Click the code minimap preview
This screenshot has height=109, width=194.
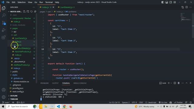click(186, 17)
